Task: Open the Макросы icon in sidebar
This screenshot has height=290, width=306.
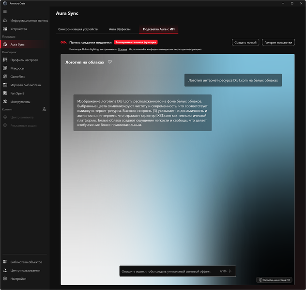Action: [5, 68]
